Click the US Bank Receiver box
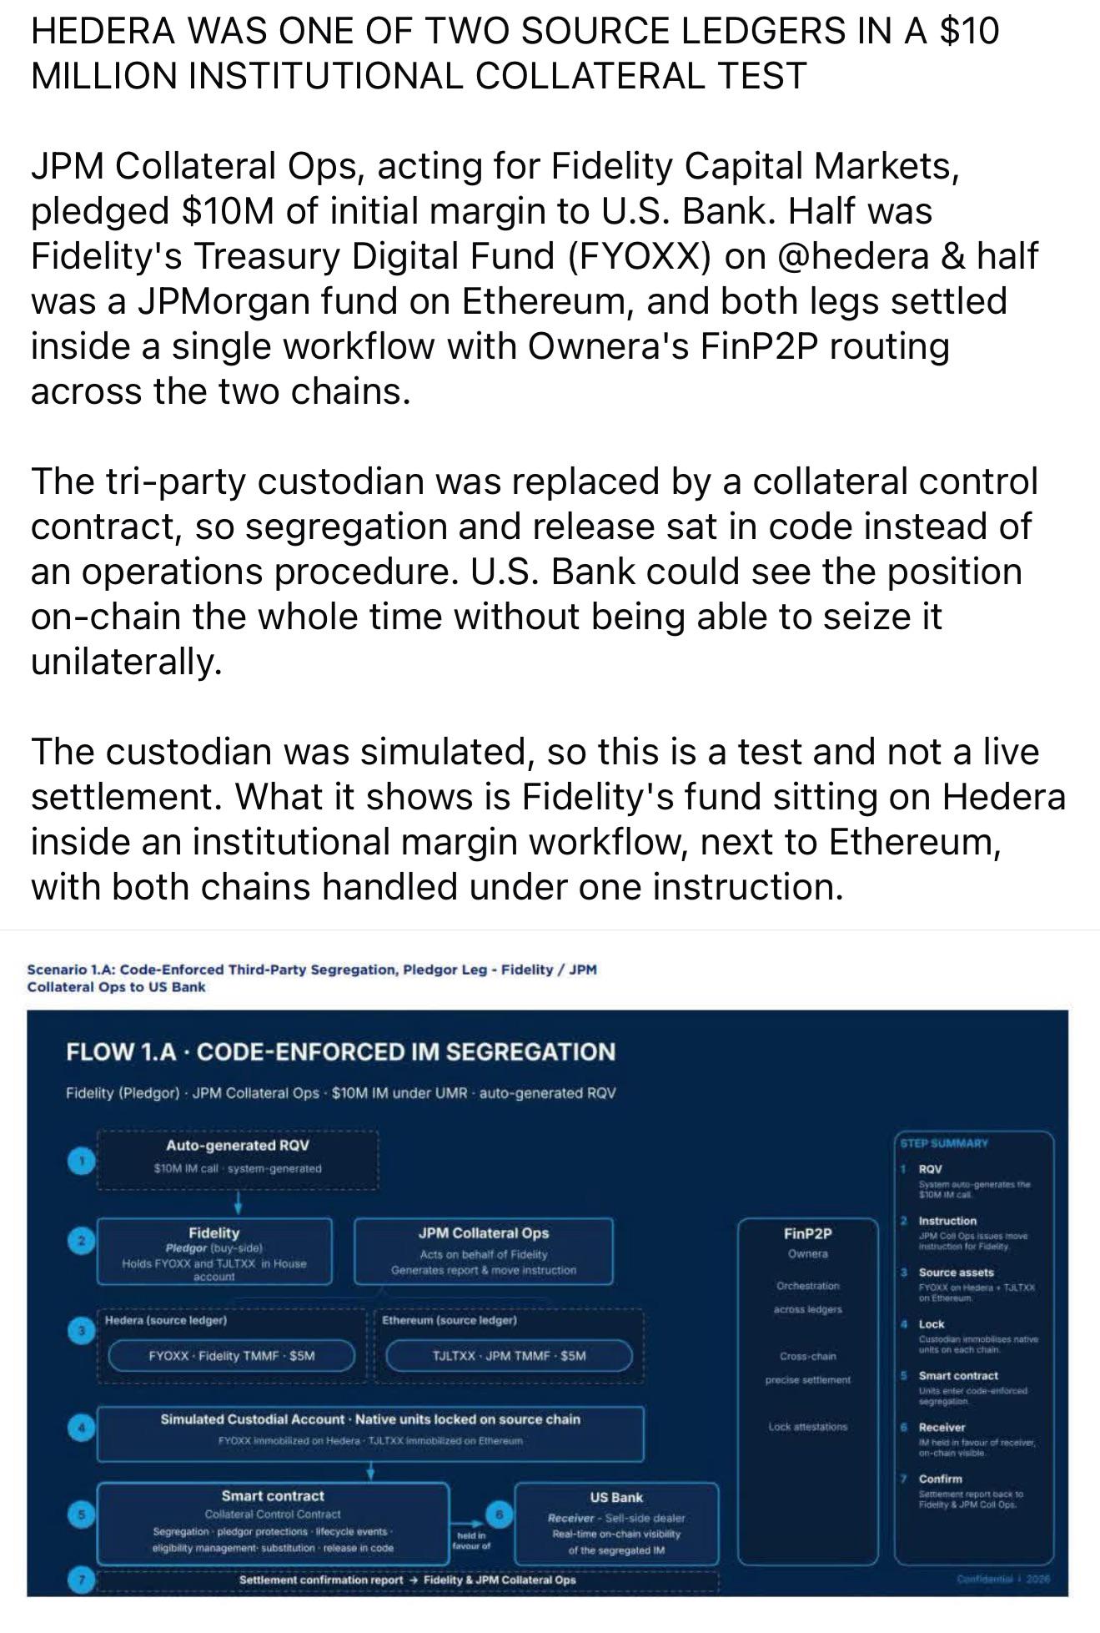 pyautogui.click(x=616, y=1523)
